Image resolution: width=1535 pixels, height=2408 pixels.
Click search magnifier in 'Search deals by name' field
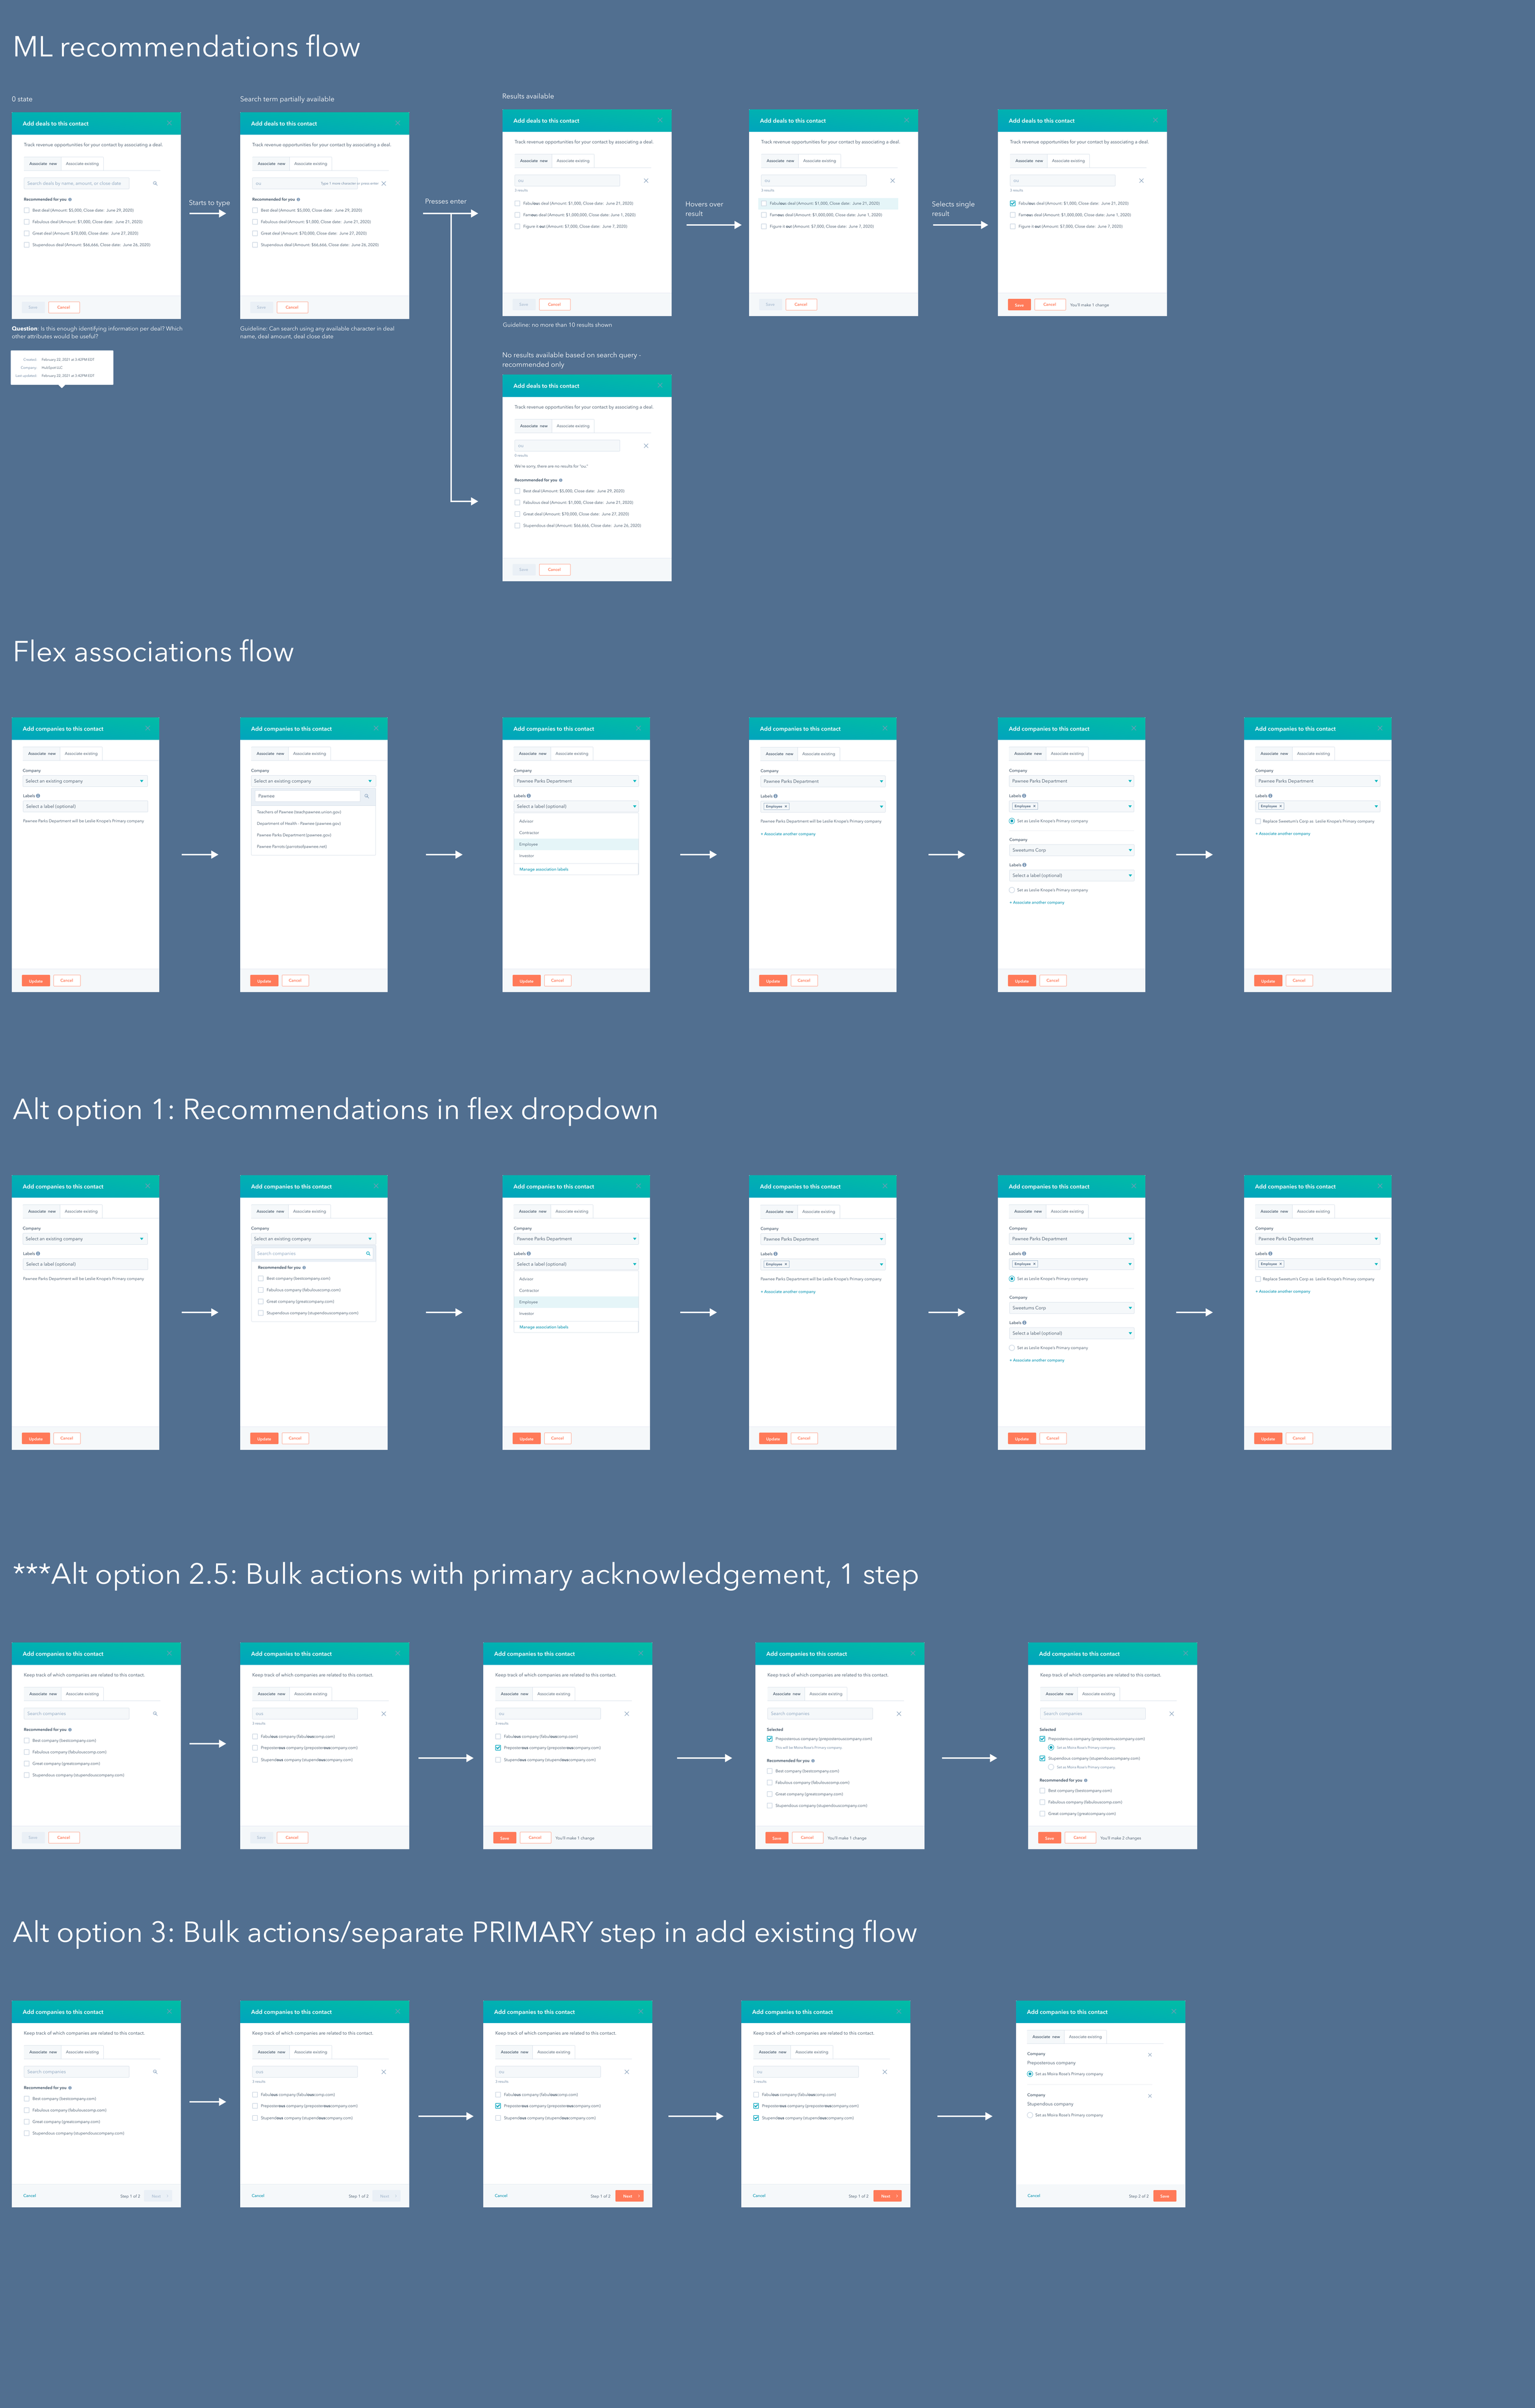click(155, 184)
